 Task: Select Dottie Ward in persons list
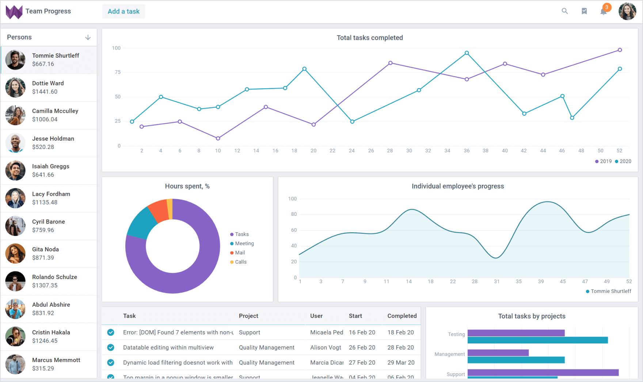click(x=49, y=88)
